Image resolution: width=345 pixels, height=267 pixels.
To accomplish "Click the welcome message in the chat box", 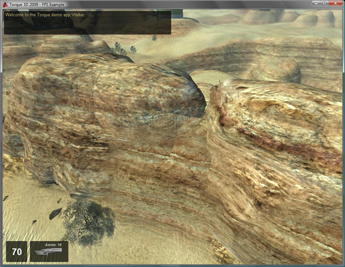I will point(44,15).
